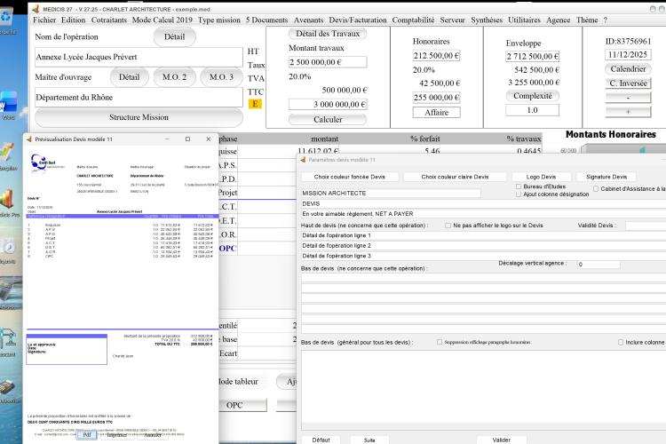Focus the Montant travaux 2 500 000,00 € field
Image resolution: width=666 pixels, height=444 pixels.
pos(328,62)
